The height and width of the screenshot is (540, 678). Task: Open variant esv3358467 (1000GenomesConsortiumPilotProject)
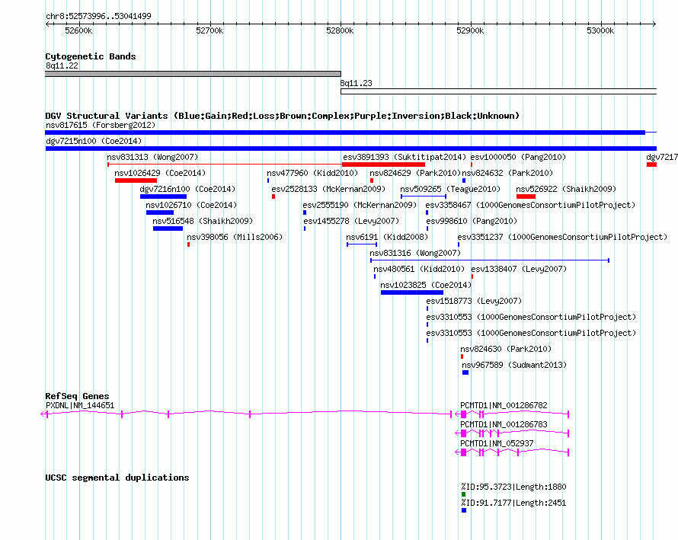click(x=530, y=205)
